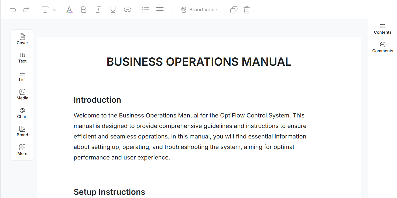Insert a List block from the sidebar
This screenshot has width=397, height=198.
tap(22, 76)
